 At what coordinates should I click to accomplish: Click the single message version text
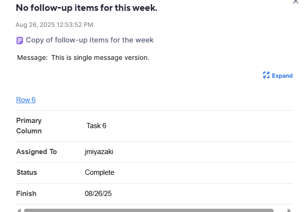(100, 57)
